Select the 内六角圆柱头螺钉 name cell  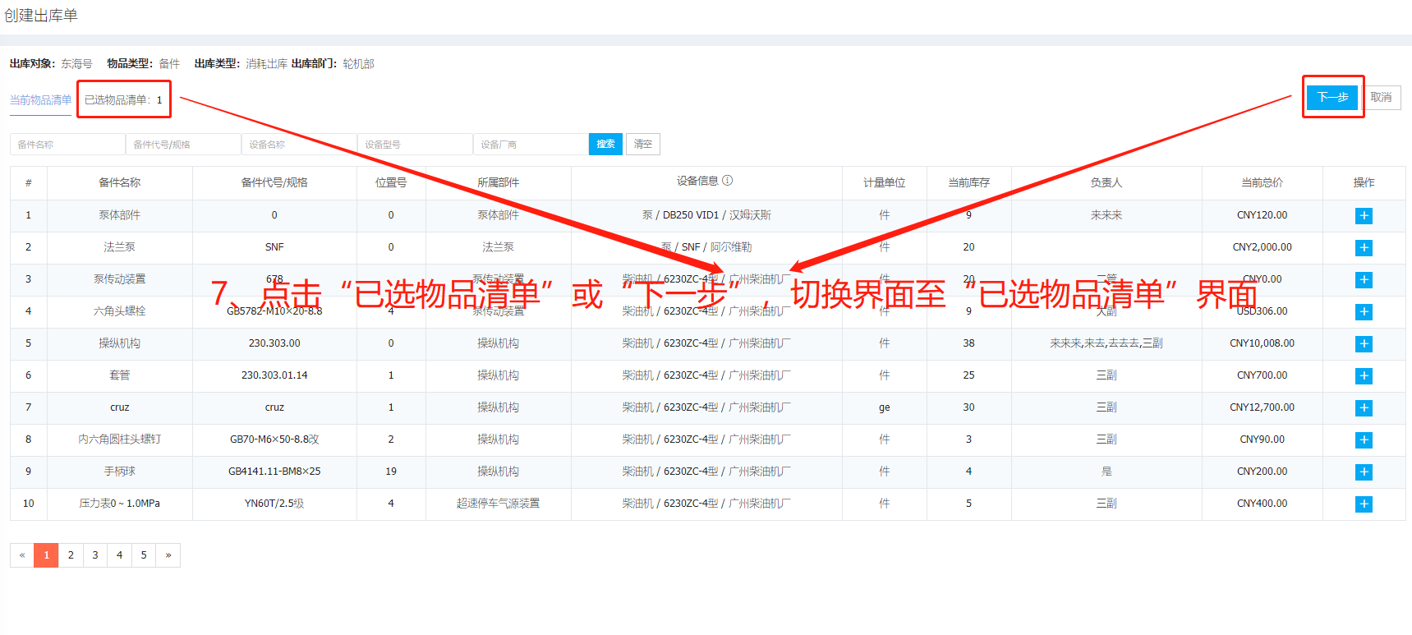point(120,439)
